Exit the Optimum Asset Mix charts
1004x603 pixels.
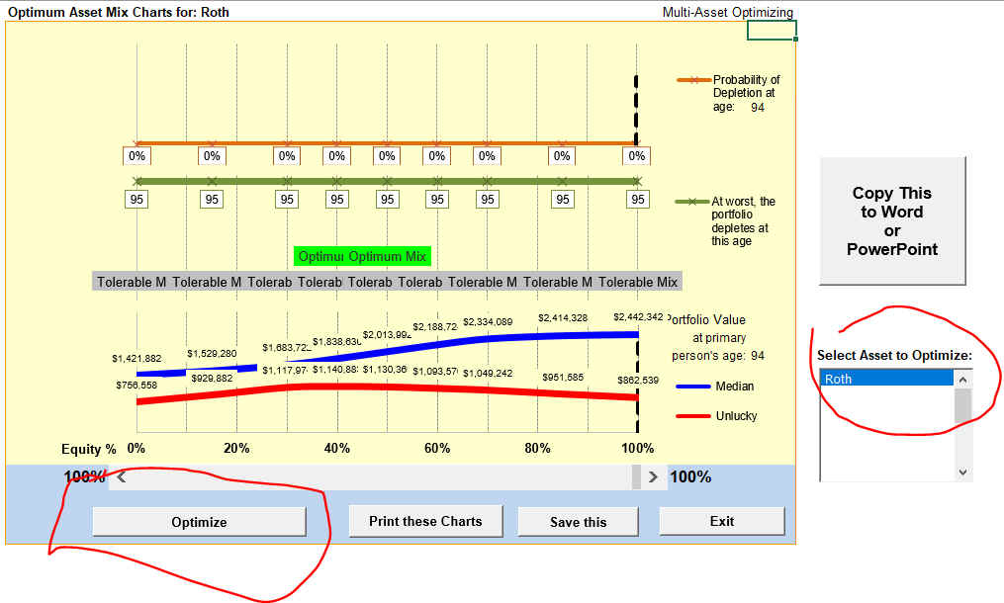point(721,521)
